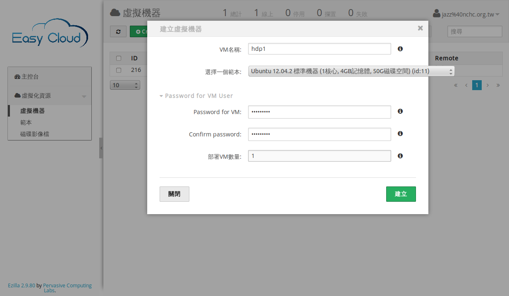Click info icon next to Password for VM

(x=400, y=112)
